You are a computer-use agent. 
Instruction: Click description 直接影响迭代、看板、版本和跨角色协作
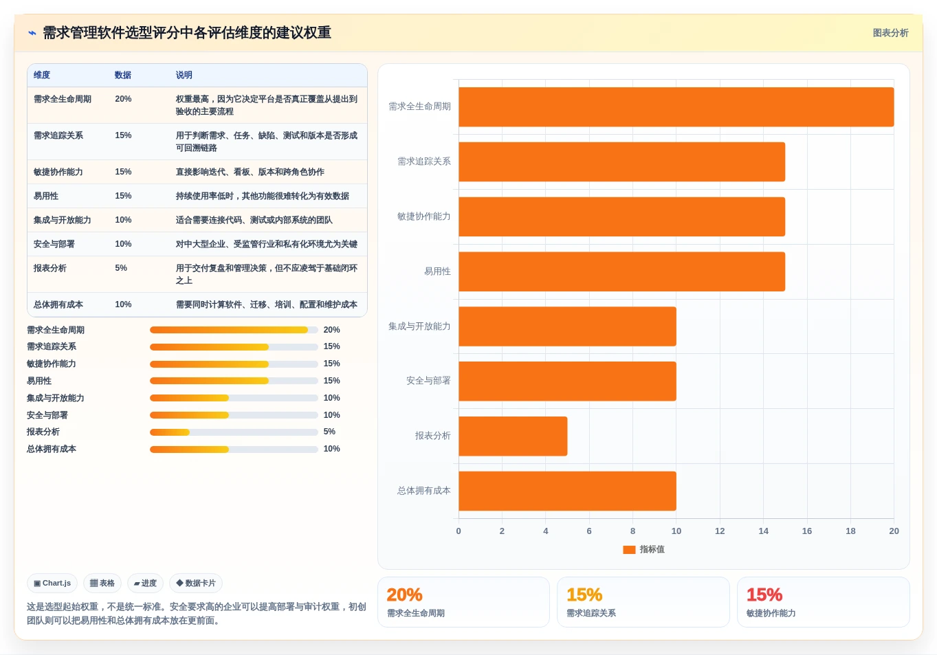tap(250, 172)
